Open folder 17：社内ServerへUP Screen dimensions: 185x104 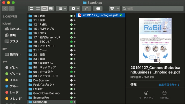pos(51,37)
